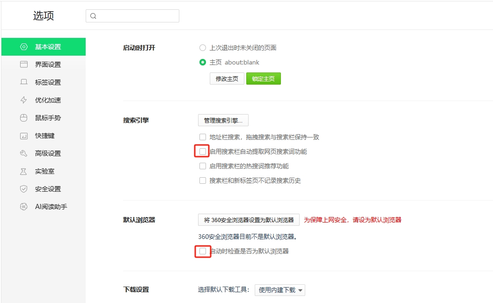The height and width of the screenshot is (303, 493).
Task: Click the 管理搜索引擎 button
Action: pyautogui.click(x=223, y=120)
